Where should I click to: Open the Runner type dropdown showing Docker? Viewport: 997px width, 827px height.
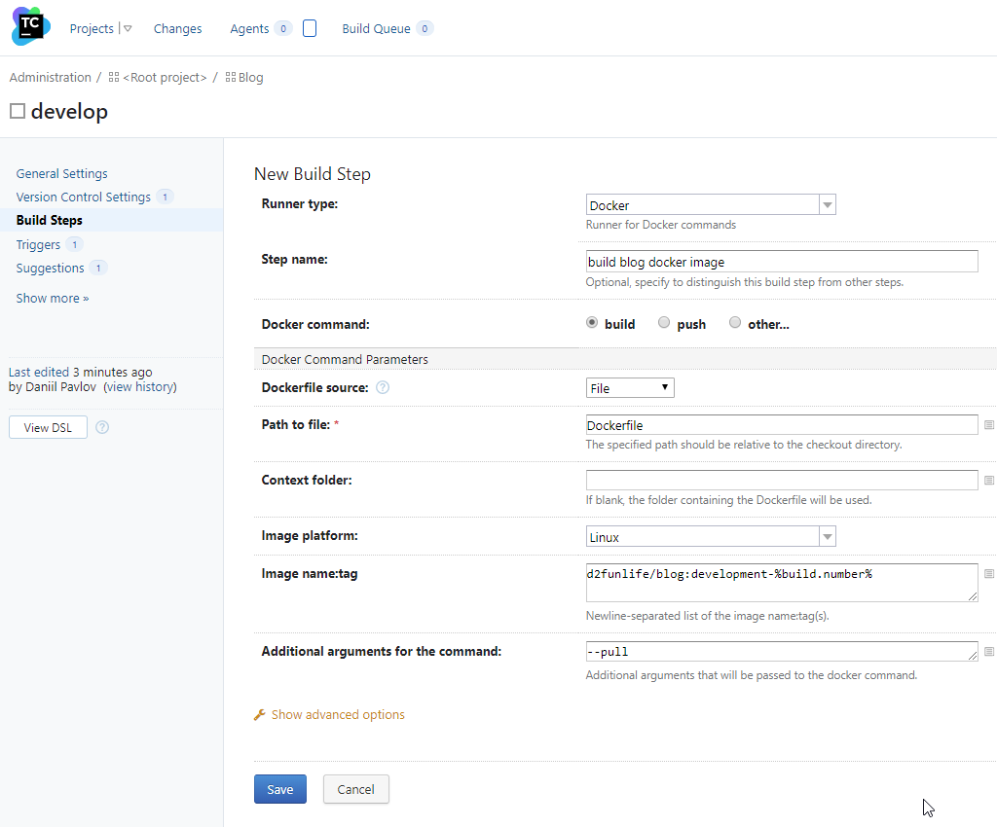pos(827,204)
